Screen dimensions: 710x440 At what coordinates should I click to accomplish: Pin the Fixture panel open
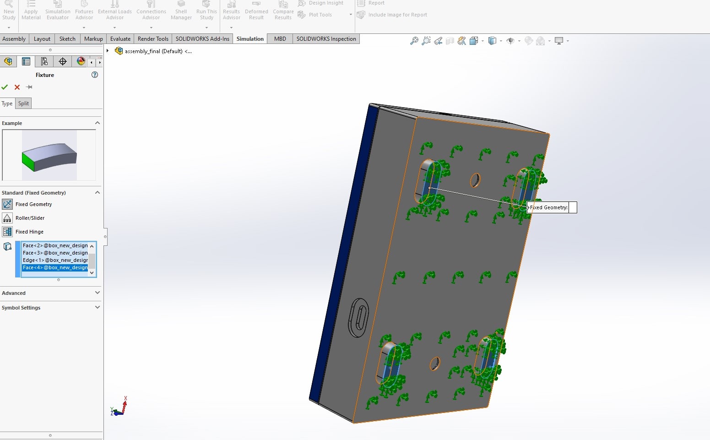[x=29, y=87]
